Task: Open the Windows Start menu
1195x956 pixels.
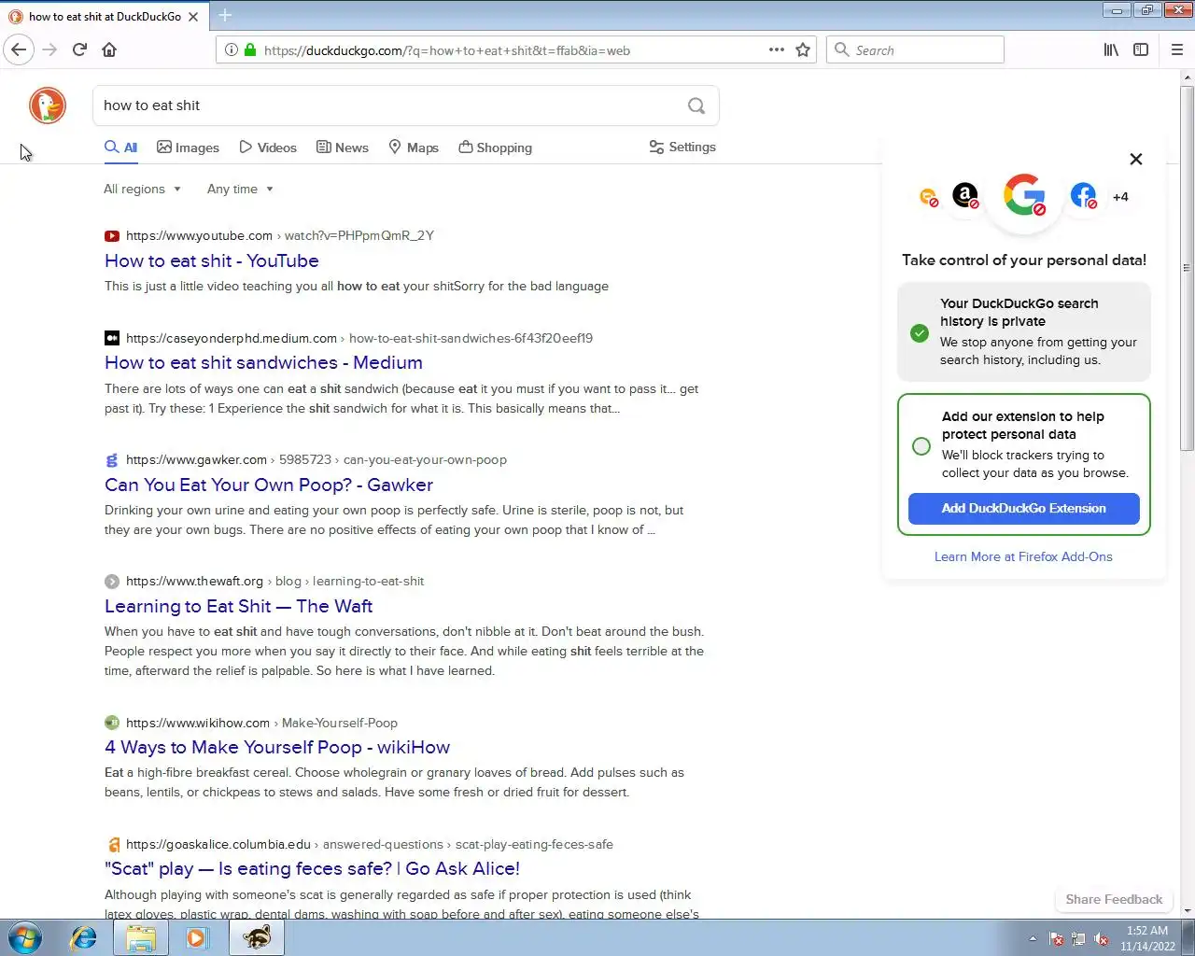Action: [25, 937]
